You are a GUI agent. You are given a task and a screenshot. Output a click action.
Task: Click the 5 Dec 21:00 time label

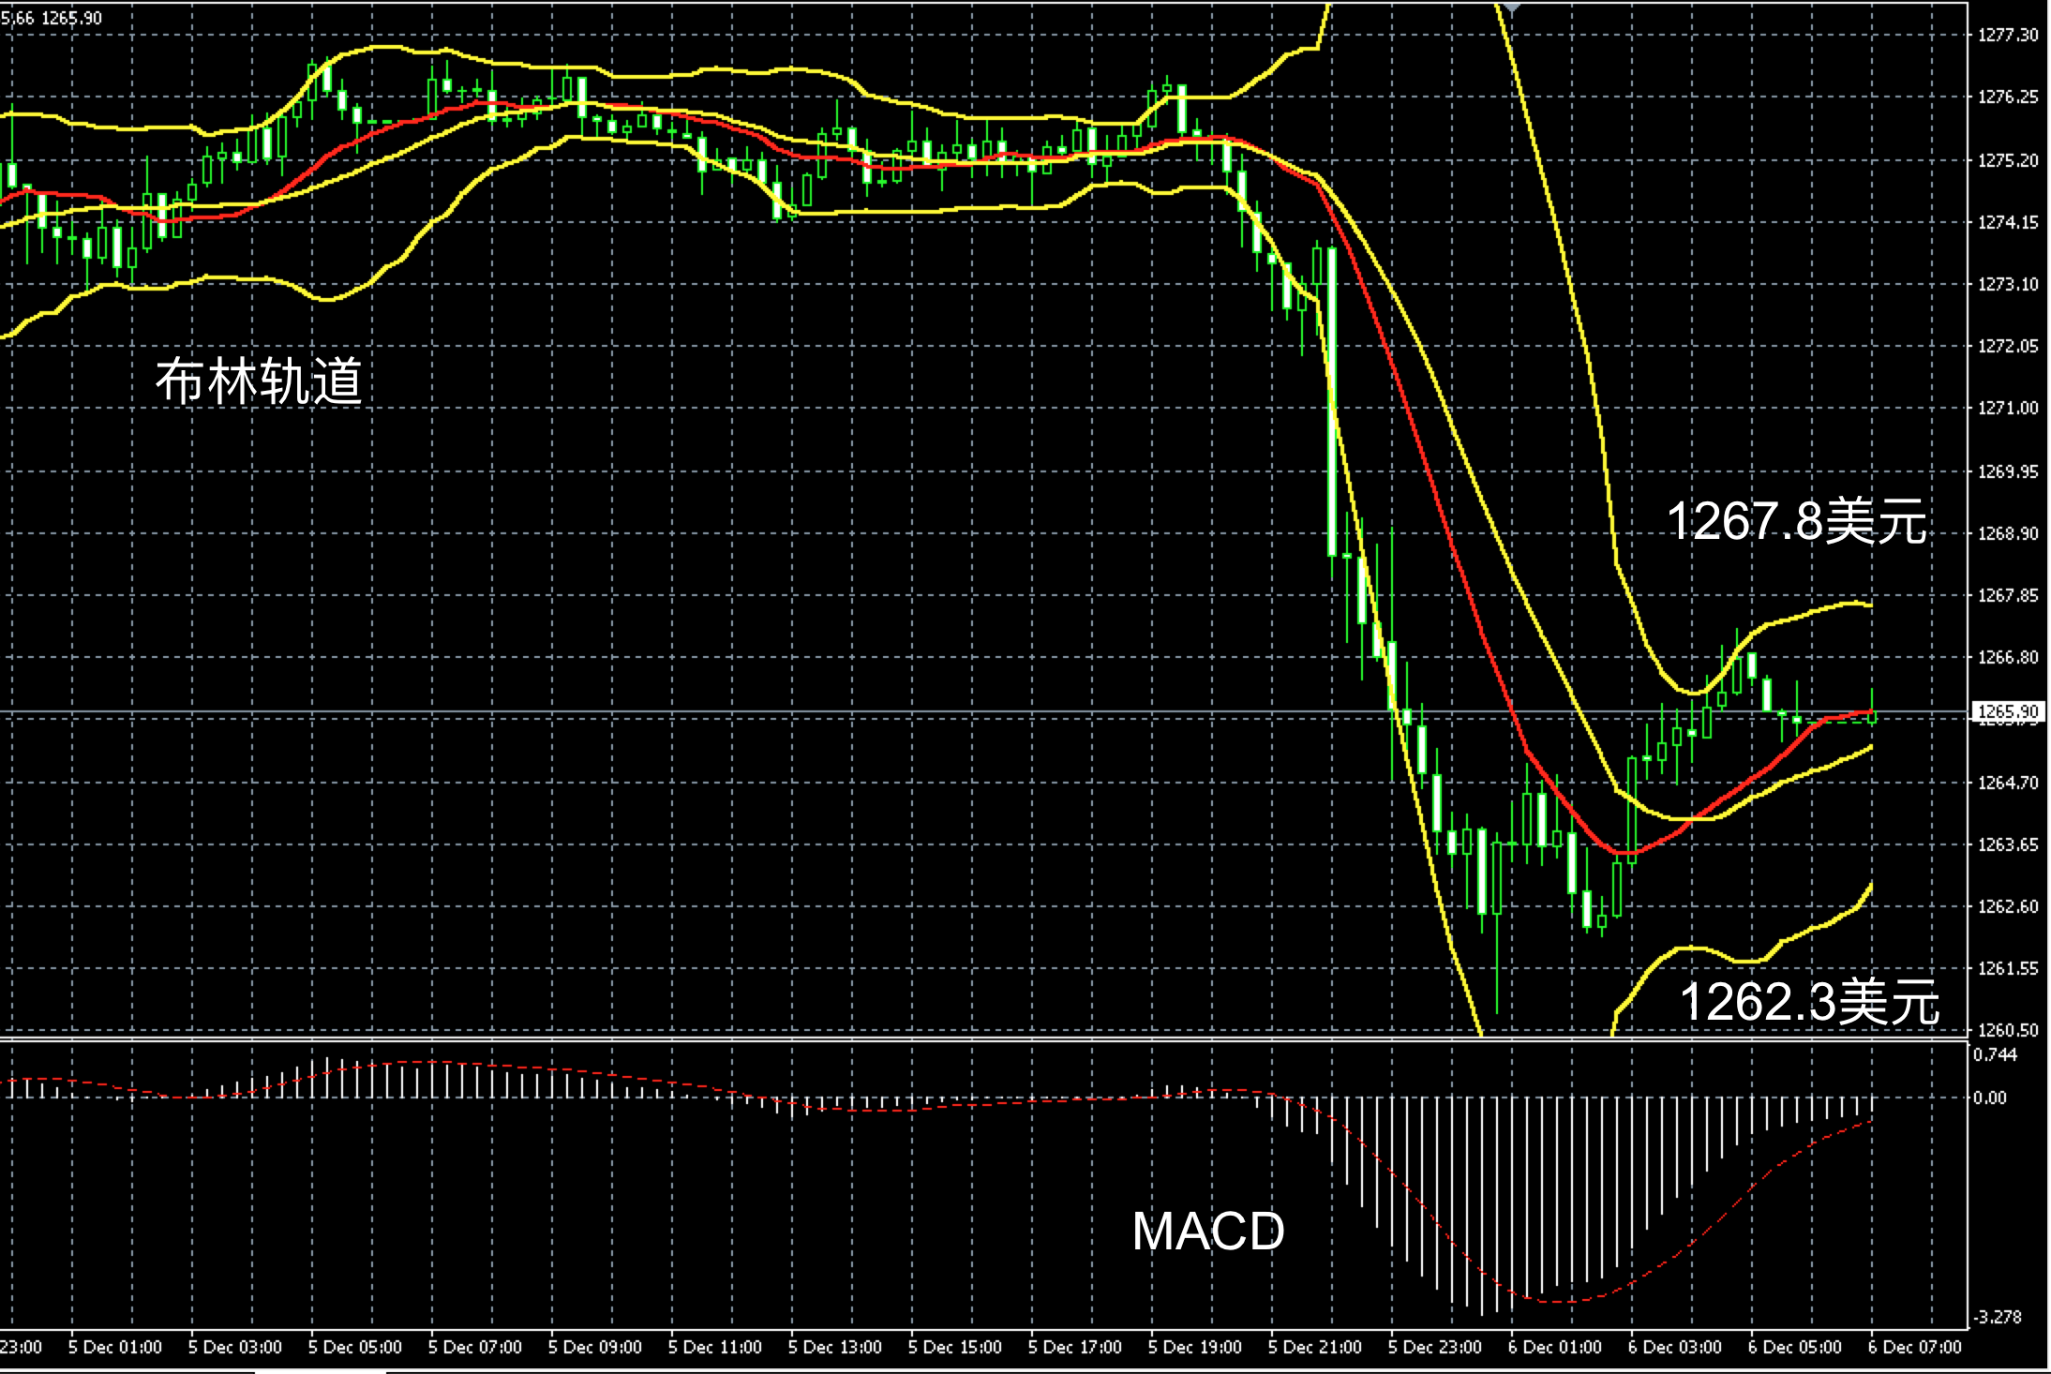click(1314, 1347)
